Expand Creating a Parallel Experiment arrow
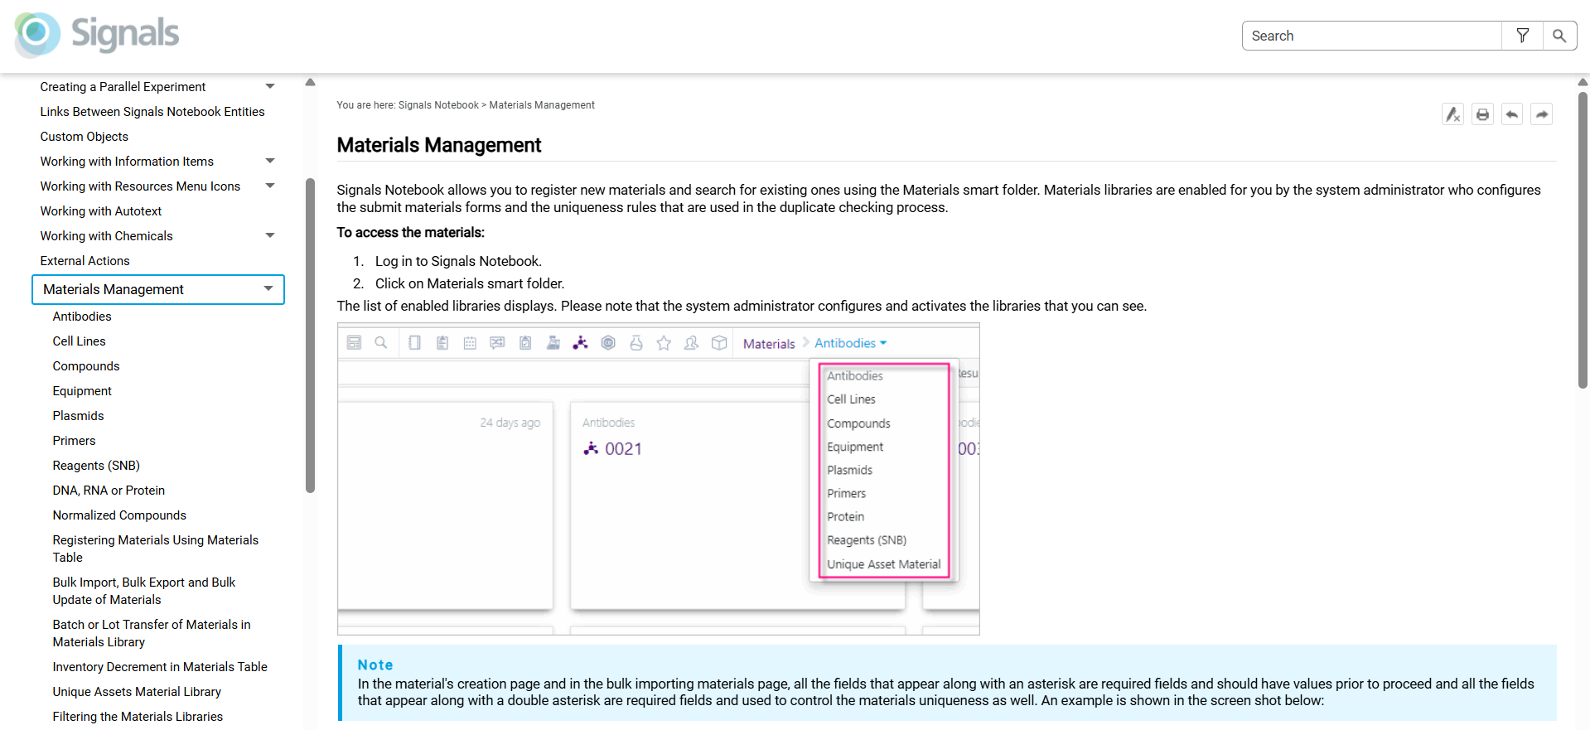Viewport: 1590px width, 730px height. click(x=270, y=86)
